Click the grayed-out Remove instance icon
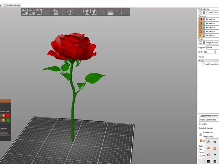The image size is (219, 164). [x=78, y=12]
